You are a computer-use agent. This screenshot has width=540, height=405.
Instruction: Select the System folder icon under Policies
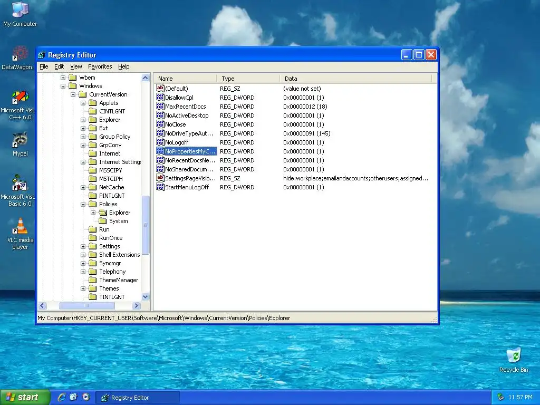point(103,221)
